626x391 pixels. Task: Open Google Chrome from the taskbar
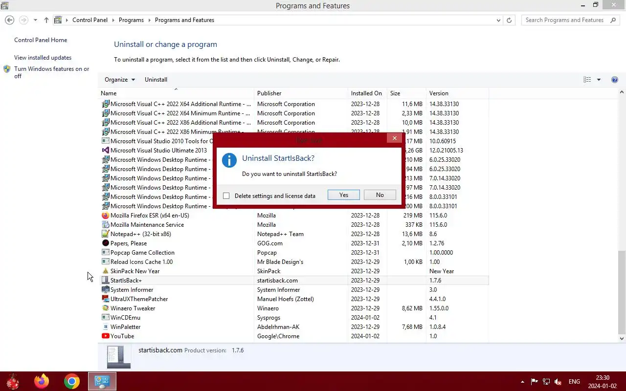coord(72,381)
